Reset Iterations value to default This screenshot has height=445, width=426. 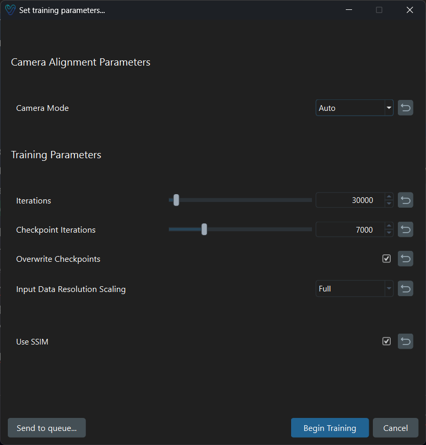405,200
